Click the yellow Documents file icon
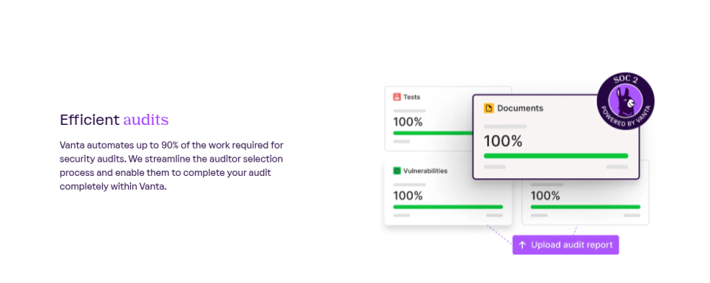Screen dimensions: 710x283 coord(489,108)
